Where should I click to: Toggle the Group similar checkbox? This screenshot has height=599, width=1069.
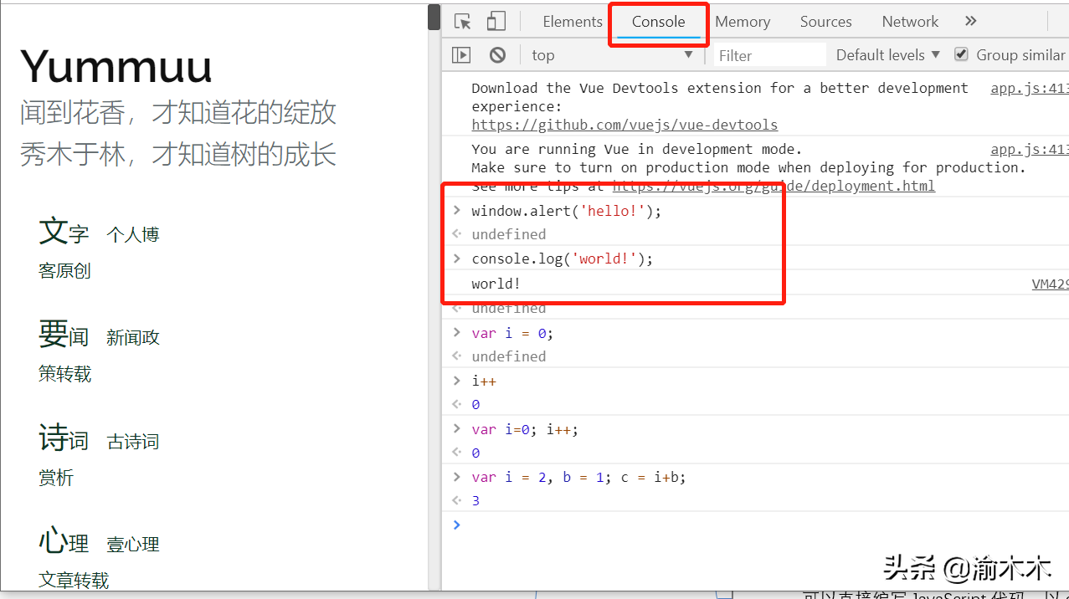962,54
